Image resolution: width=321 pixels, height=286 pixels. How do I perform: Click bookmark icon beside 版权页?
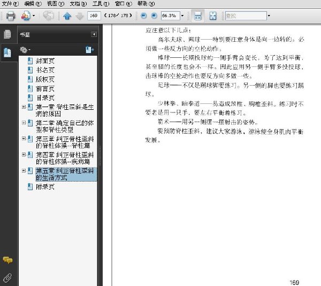(x=30, y=79)
